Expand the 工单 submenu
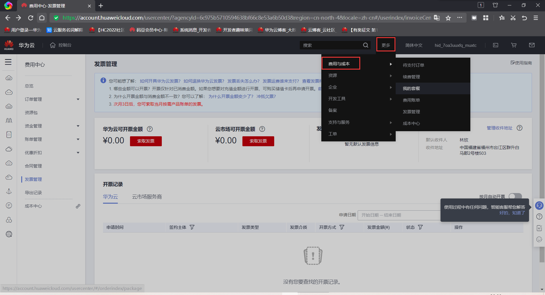Viewport: 545px width, 295px height. point(359,134)
